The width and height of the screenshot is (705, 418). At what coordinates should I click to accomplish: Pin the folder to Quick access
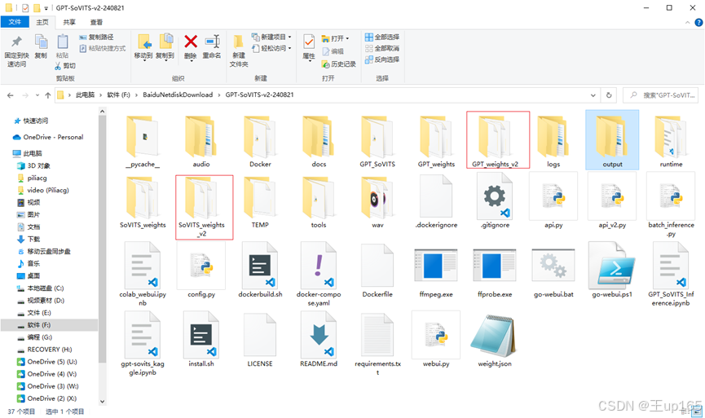16,51
